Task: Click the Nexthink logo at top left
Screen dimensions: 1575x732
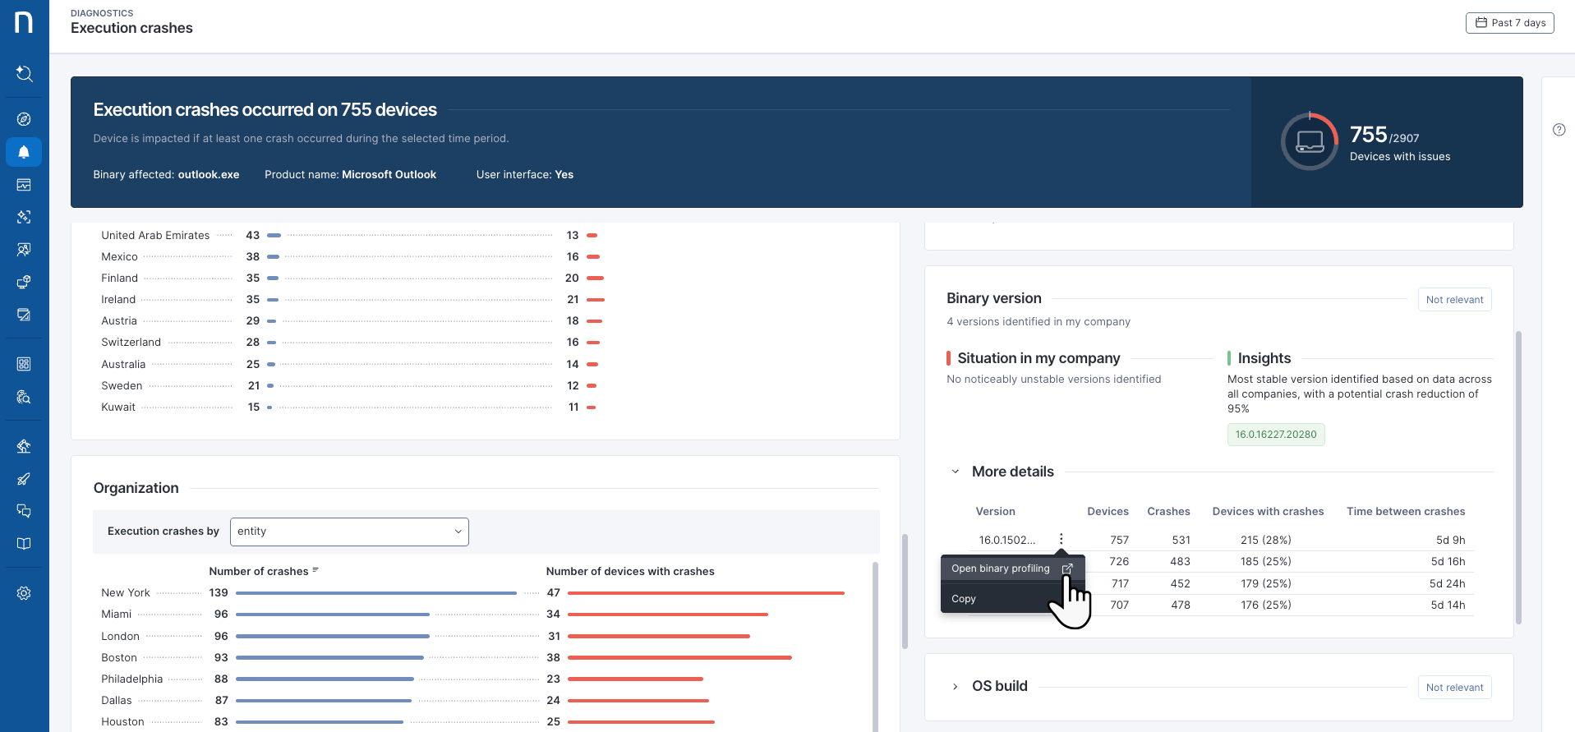Action: point(24,22)
